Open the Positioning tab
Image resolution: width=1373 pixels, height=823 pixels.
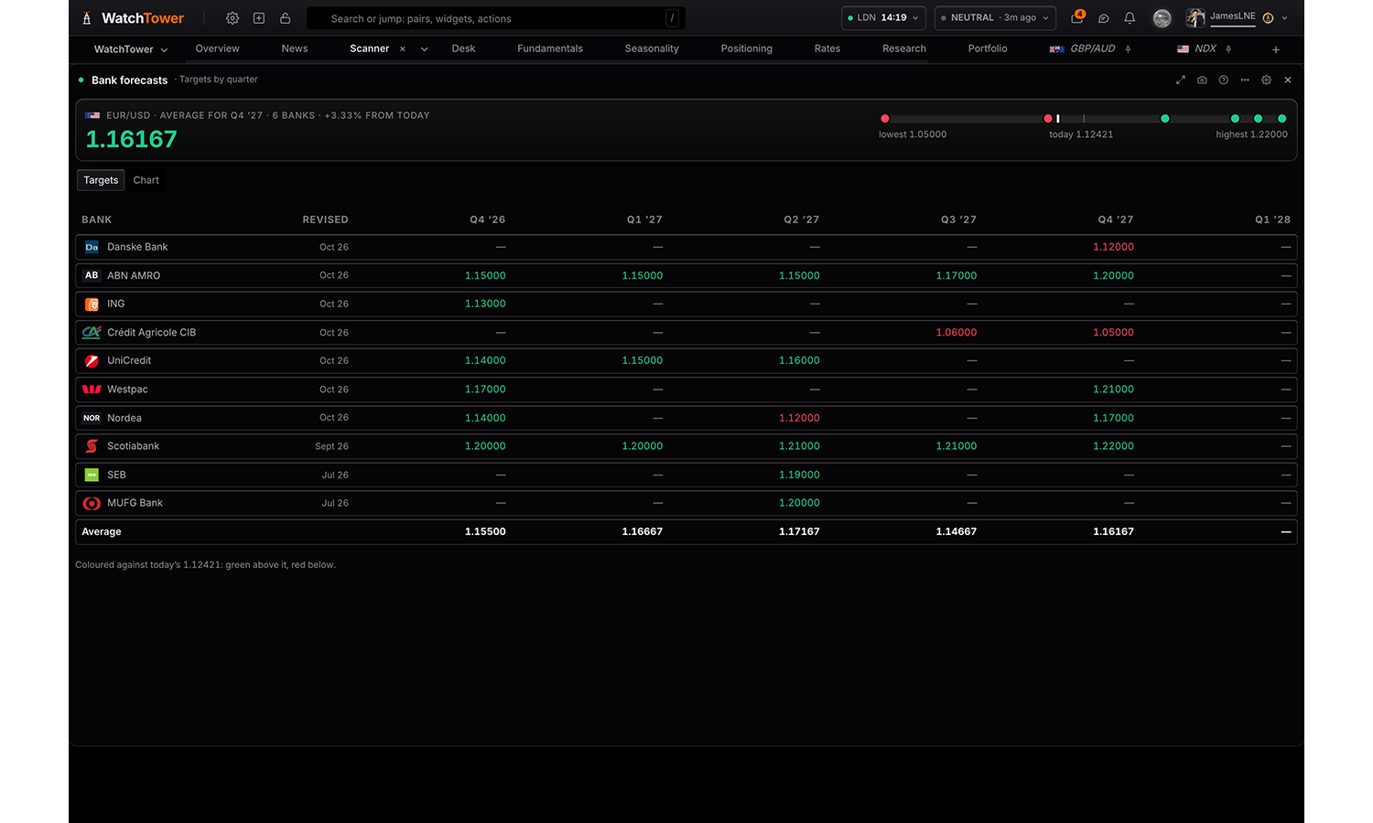(747, 48)
